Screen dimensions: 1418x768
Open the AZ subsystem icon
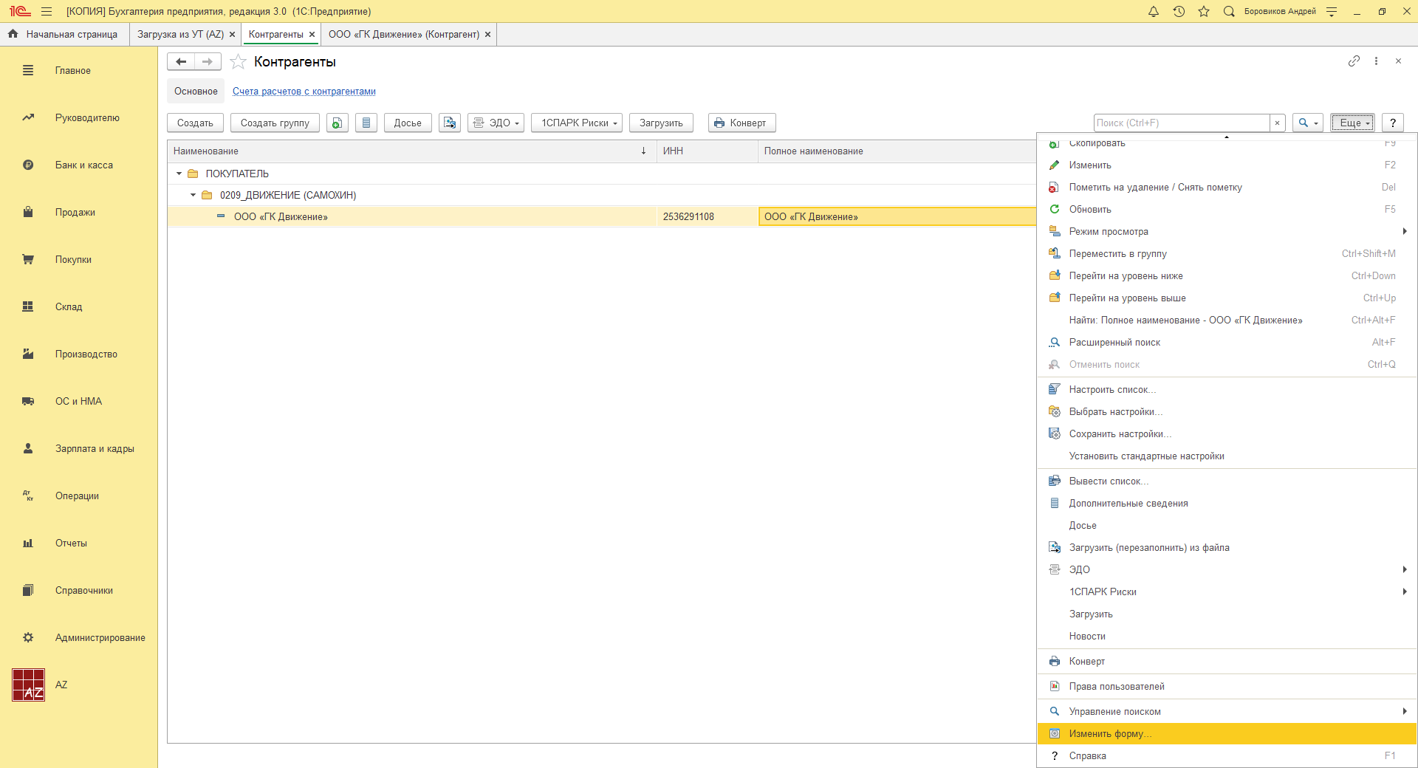pos(29,685)
